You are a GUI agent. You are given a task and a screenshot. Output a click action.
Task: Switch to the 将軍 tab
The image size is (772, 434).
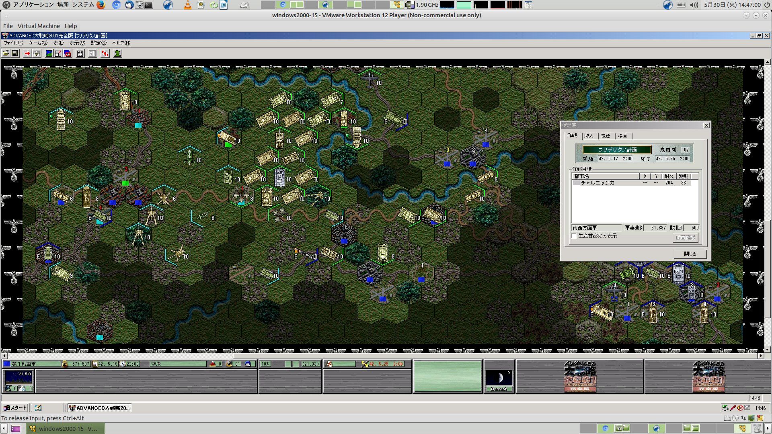click(x=623, y=136)
